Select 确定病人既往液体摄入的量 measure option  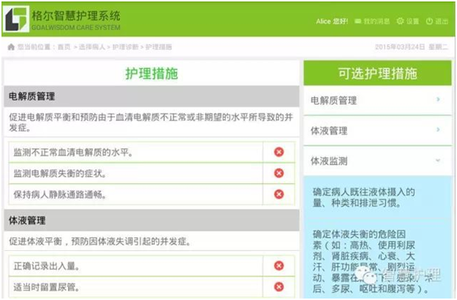[x=363, y=198]
